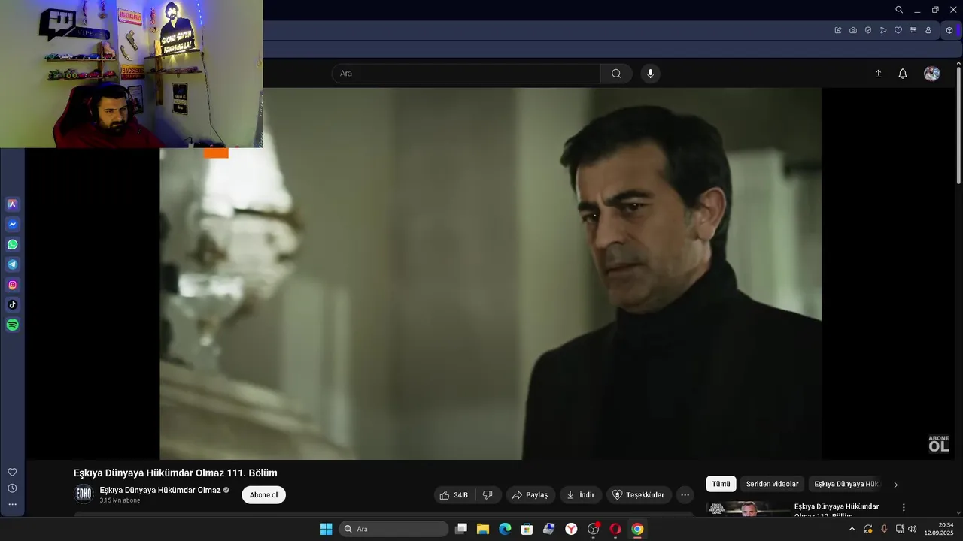Open Yandex browser from the taskbar

coord(571,529)
